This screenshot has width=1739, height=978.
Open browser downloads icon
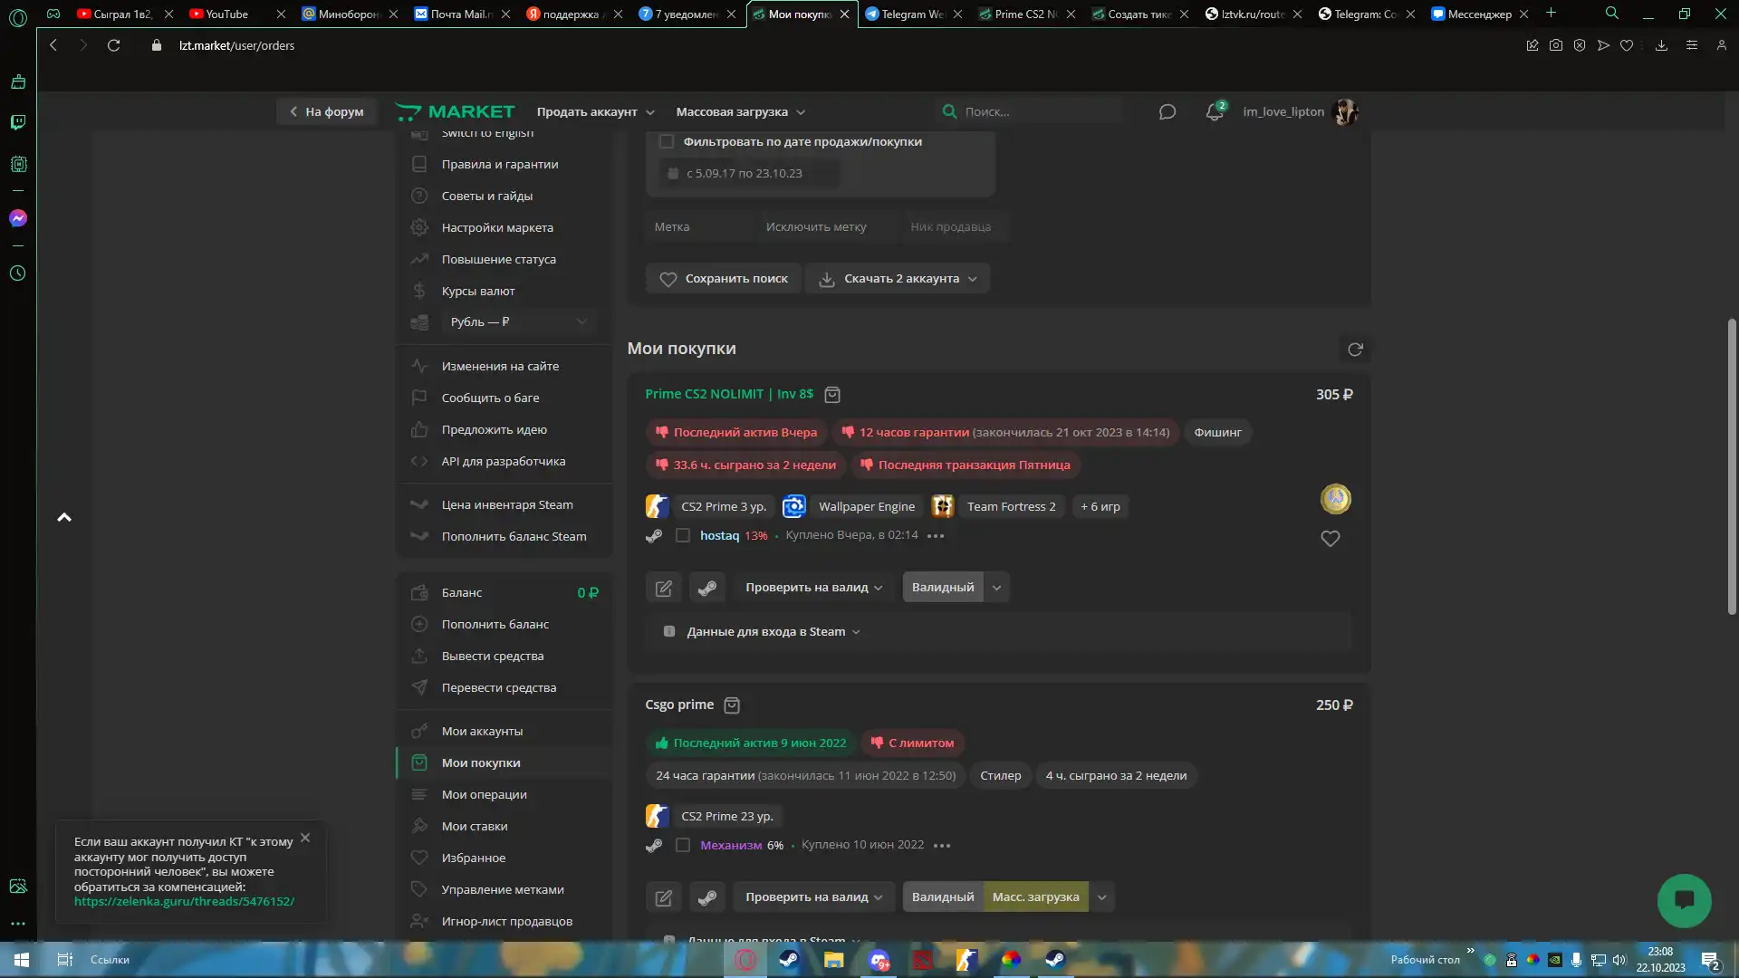1661,45
